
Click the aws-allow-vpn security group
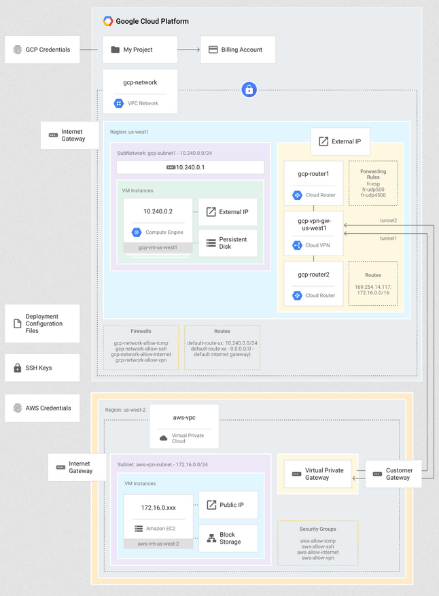point(318,558)
